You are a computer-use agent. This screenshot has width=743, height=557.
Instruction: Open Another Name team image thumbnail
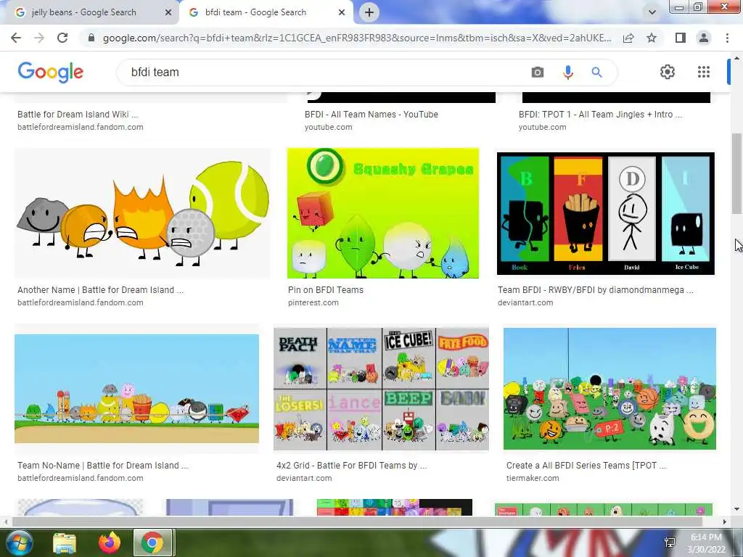pyautogui.click(x=142, y=213)
